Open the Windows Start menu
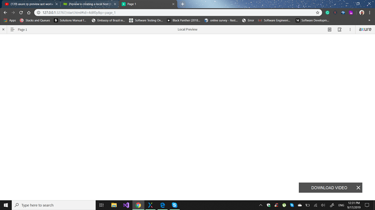The width and height of the screenshot is (375, 210). click(6, 205)
